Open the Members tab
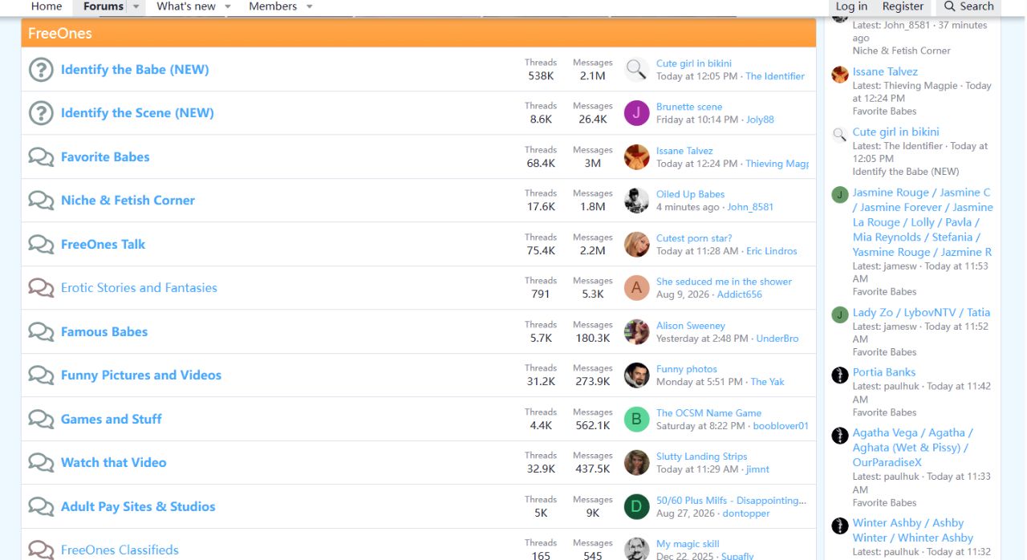 (x=273, y=6)
